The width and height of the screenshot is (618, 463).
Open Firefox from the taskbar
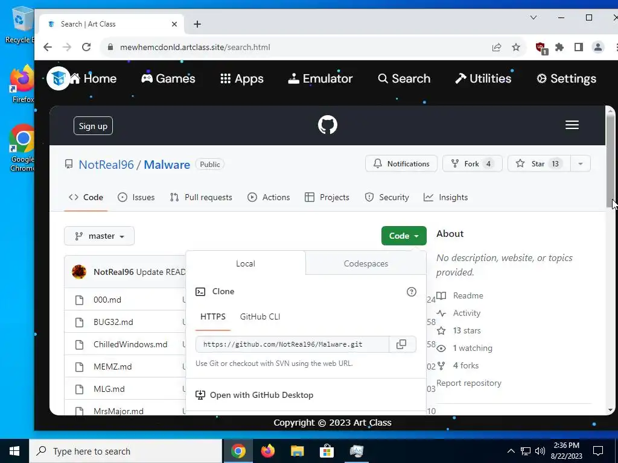(x=268, y=451)
